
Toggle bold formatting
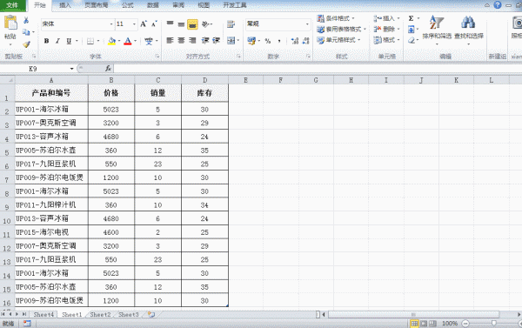pos(46,41)
